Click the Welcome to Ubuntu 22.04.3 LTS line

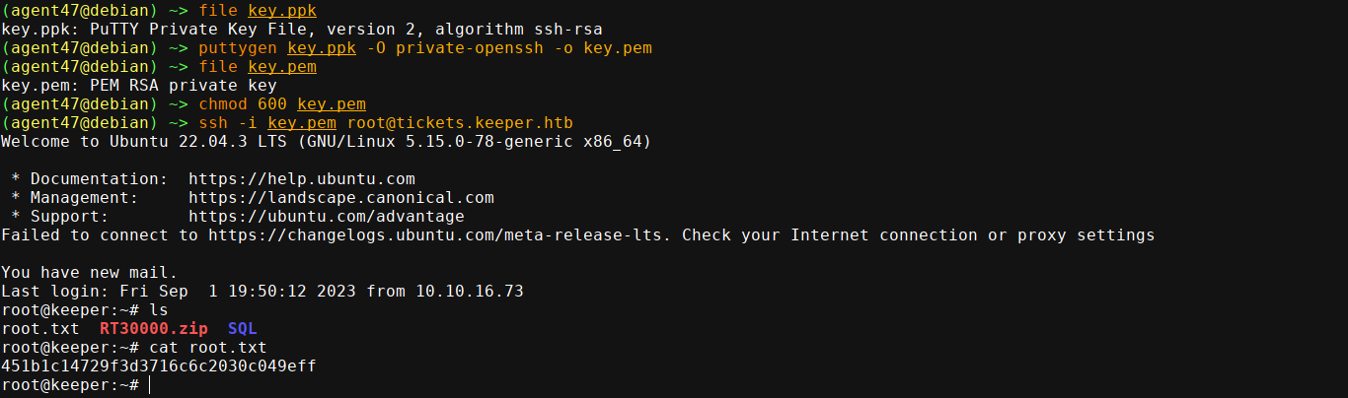coord(326,142)
